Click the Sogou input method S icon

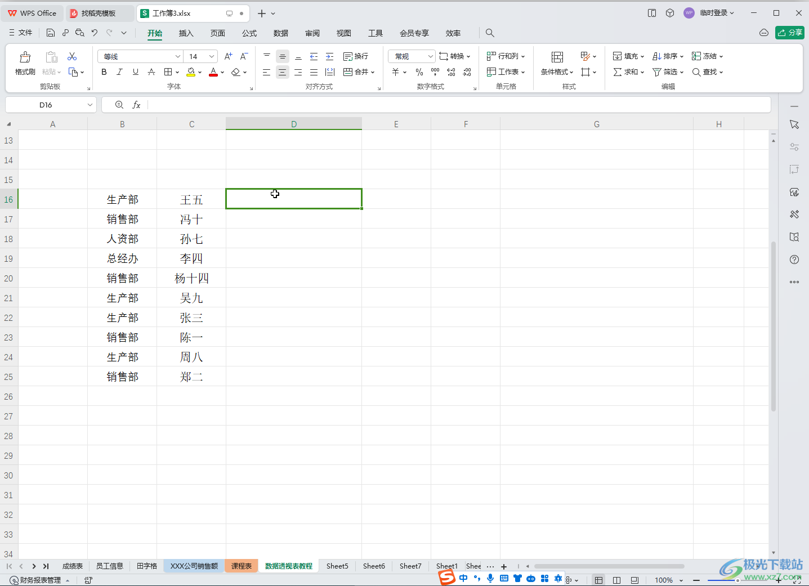(447, 577)
